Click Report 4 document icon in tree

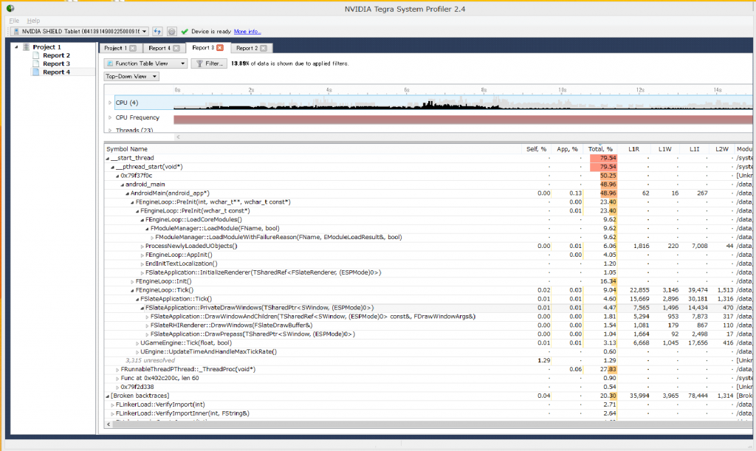tap(36, 72)
